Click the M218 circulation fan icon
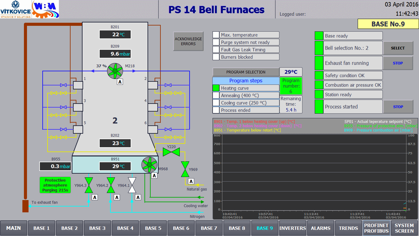This screenshot has width=419, height=236. point(115,71)
